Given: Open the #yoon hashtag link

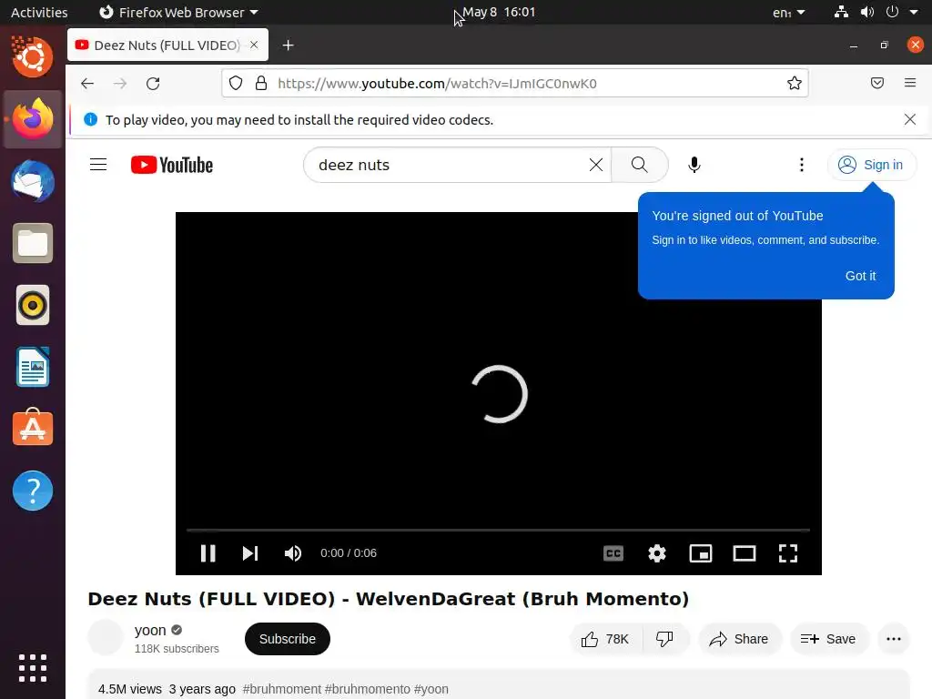Looking at the screenshot, I should (x=431, y=689).
